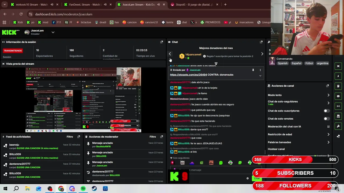Expand Chat de solo-seguidores settings
The image size is (344, 193).
pyautogui.click(x=328, y=103)
